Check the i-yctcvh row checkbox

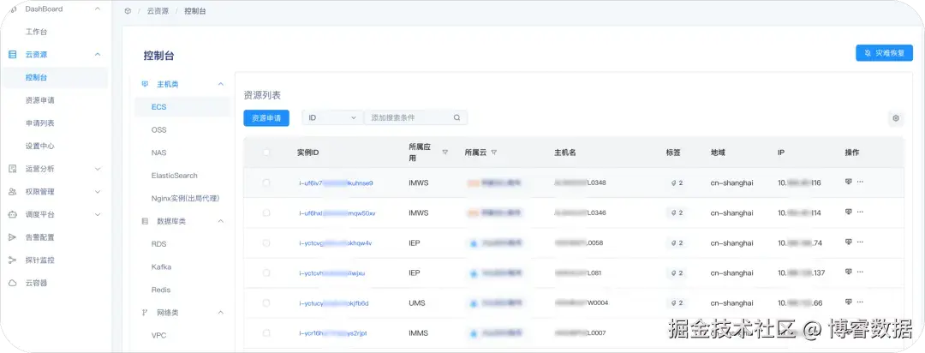266,273
